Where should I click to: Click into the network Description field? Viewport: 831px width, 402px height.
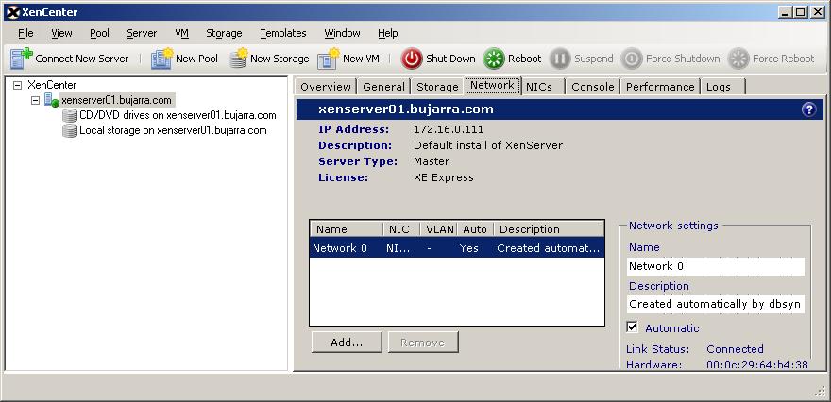coord(716,304)
